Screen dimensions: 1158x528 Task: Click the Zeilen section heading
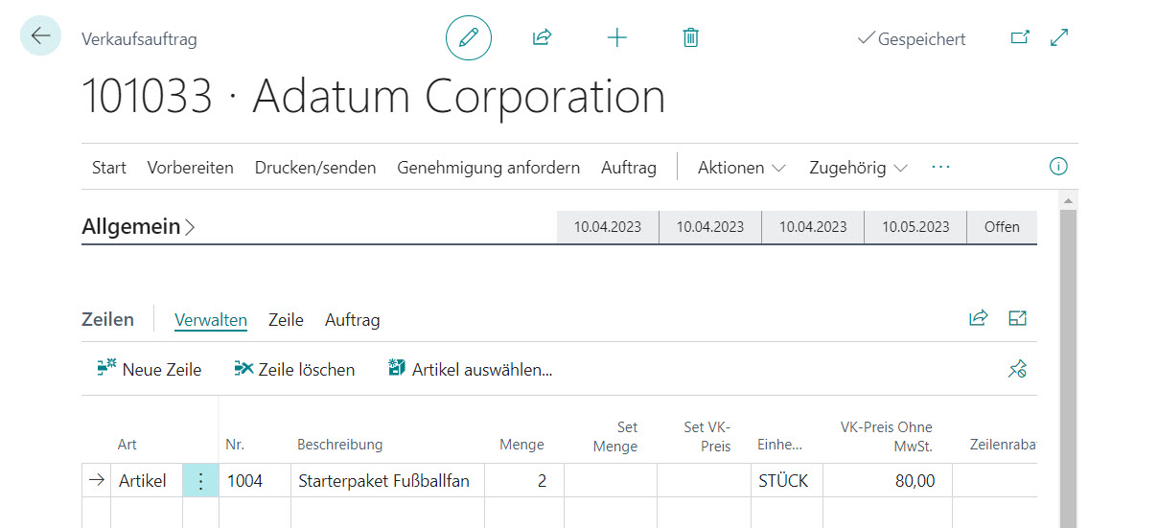coord(107,319)
